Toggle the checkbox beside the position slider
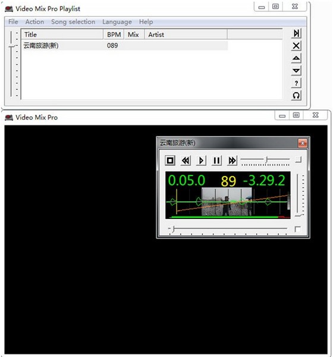The image size is (333, 357). pos(297,229)
